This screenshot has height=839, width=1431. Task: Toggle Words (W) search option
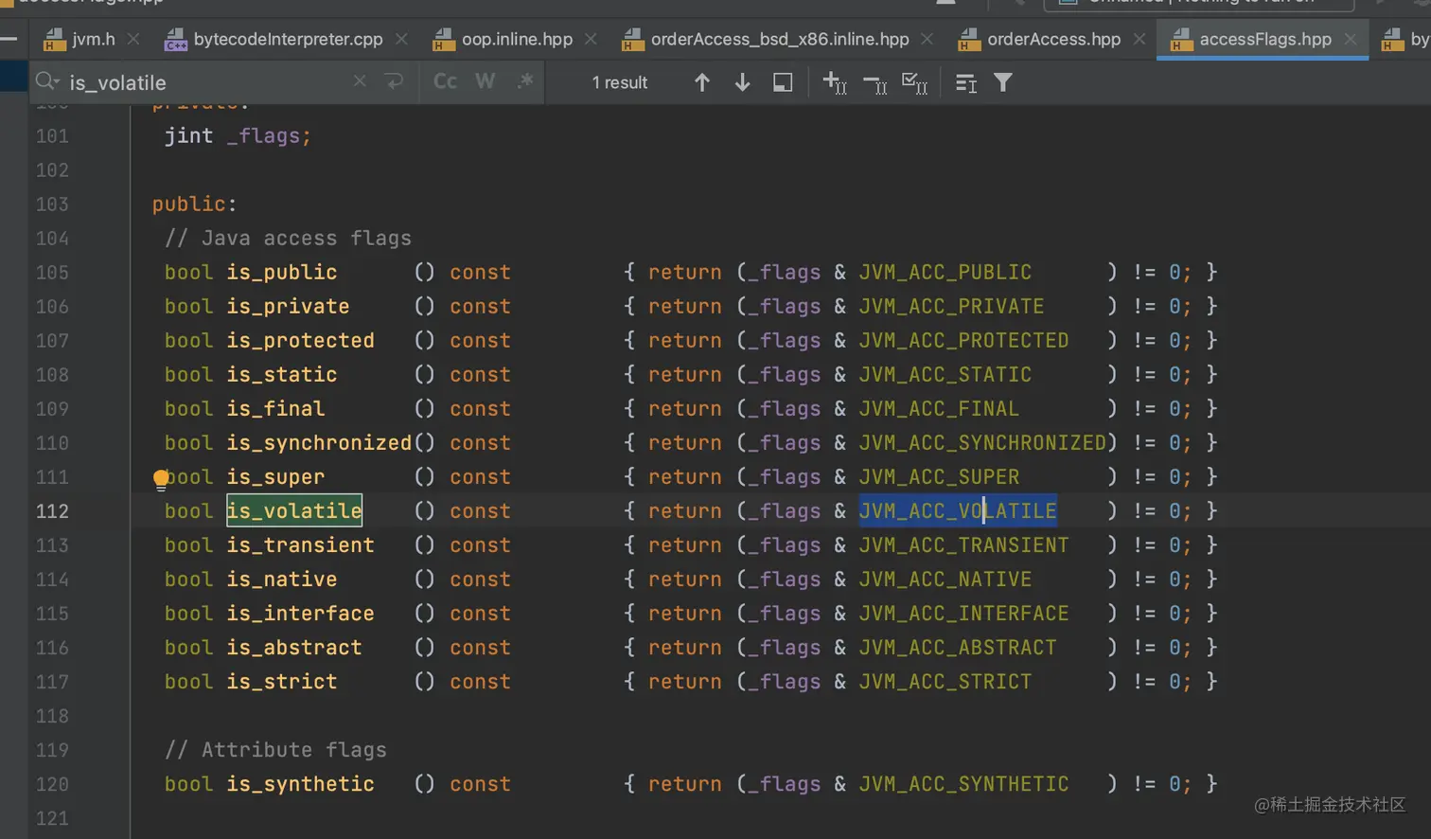[485, 81]
